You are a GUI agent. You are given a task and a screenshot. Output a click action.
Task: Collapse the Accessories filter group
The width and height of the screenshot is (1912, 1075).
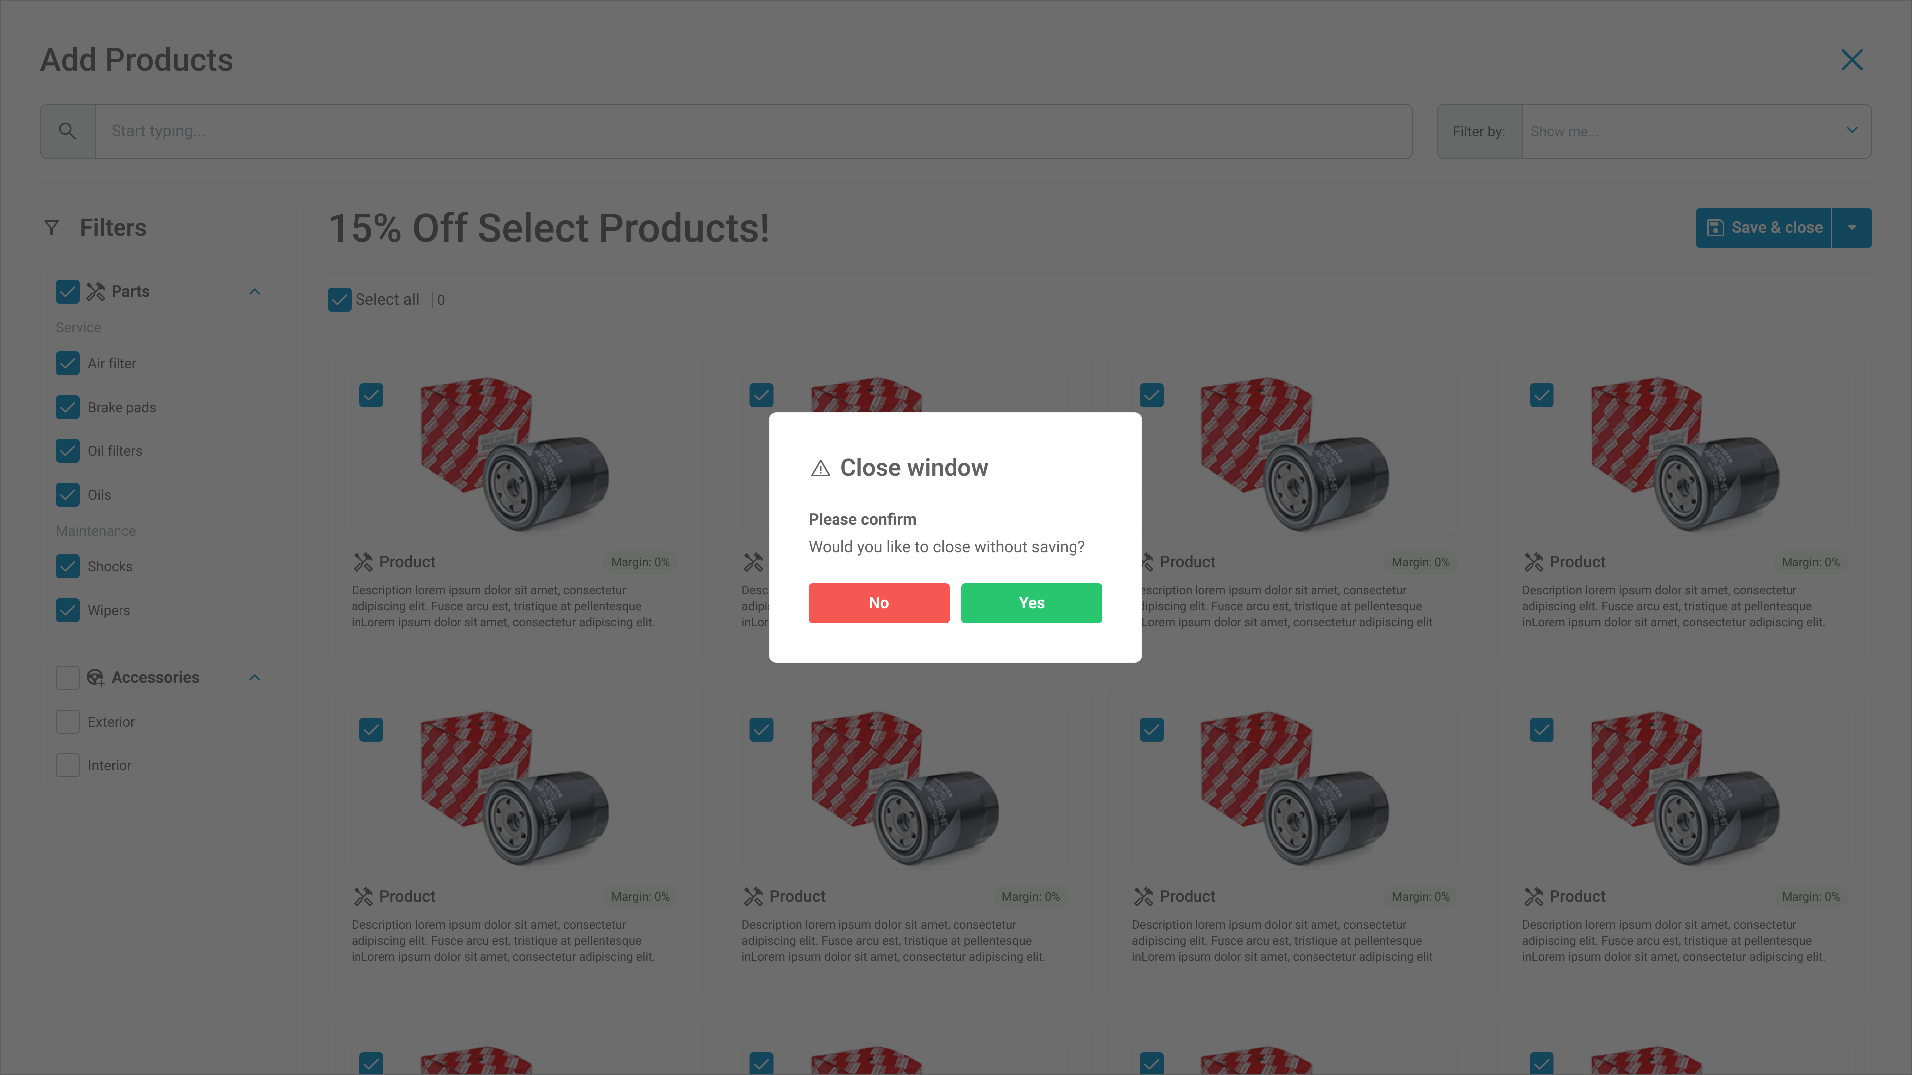[x=254, y=677]
